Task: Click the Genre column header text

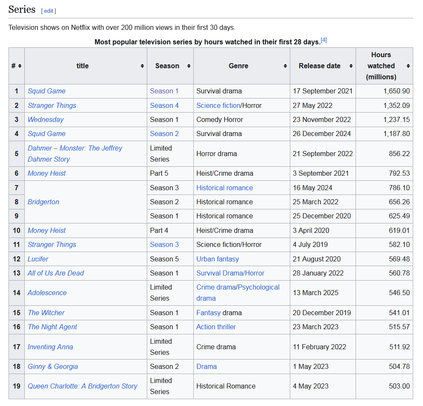Action: pos(239,66)
